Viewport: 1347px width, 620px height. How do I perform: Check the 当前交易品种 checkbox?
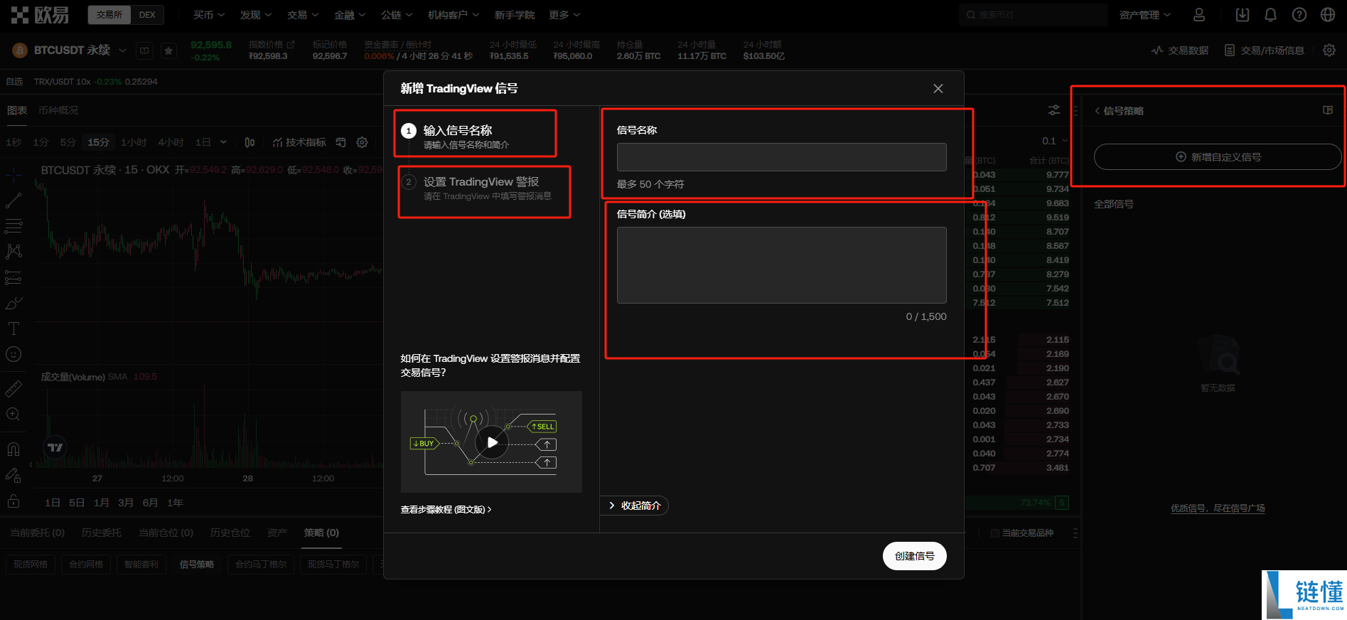[995, 533]
